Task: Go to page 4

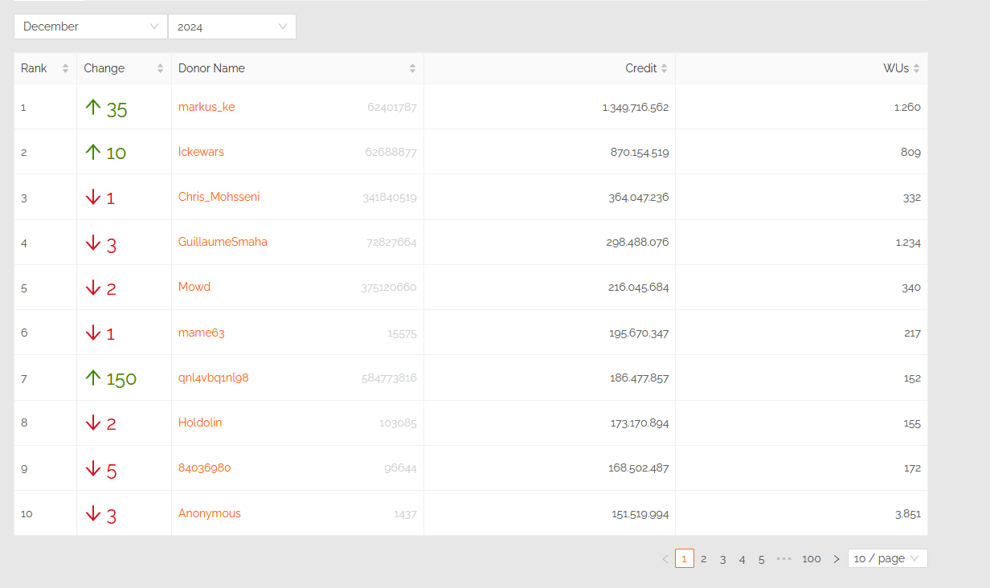Action: [742, 558]
